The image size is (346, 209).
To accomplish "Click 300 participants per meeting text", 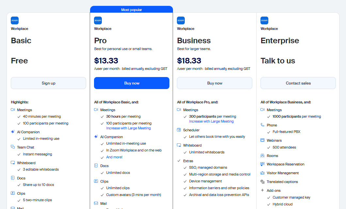I will tap(212, 116).
